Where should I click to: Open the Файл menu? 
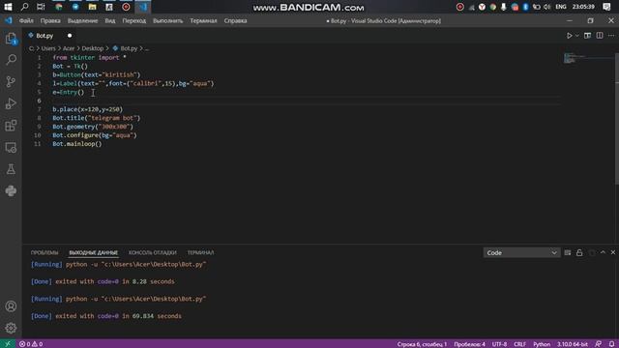[x=26, y=20]
